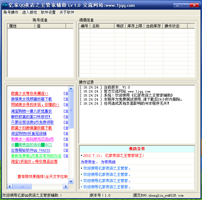Open link 和美女一起玩游戏还送Q币

pyautogui.click(x=33, y=139)
